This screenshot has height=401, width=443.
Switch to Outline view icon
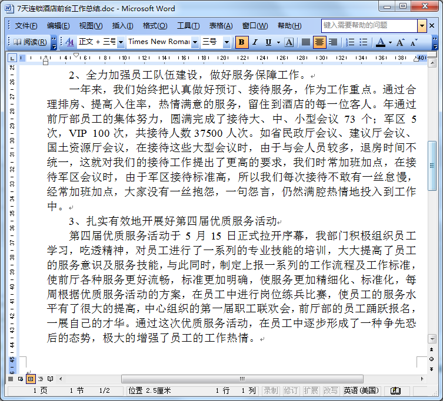click(41, 379)
